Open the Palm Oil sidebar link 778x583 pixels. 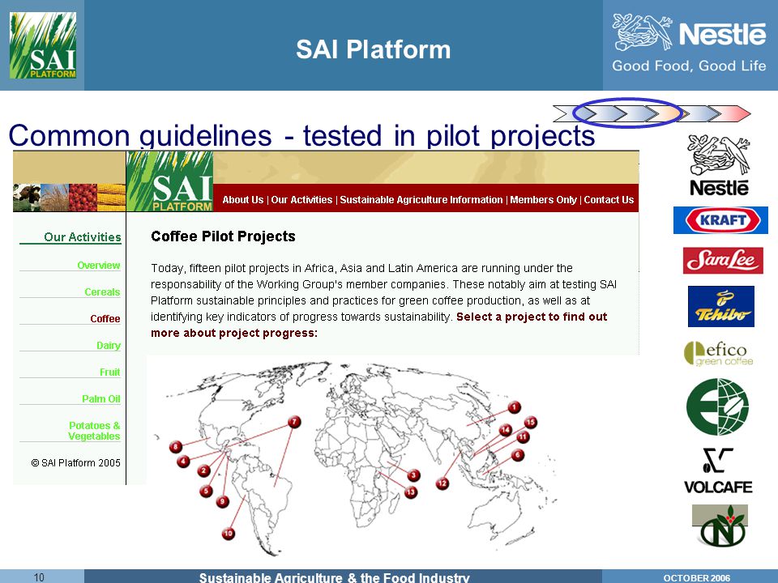tap(101, 399)
